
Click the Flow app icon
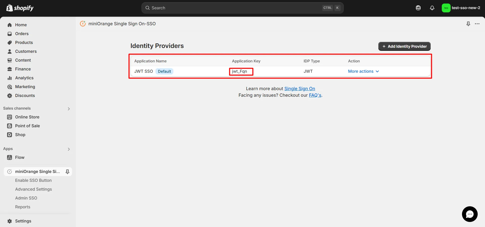point(10,157)
